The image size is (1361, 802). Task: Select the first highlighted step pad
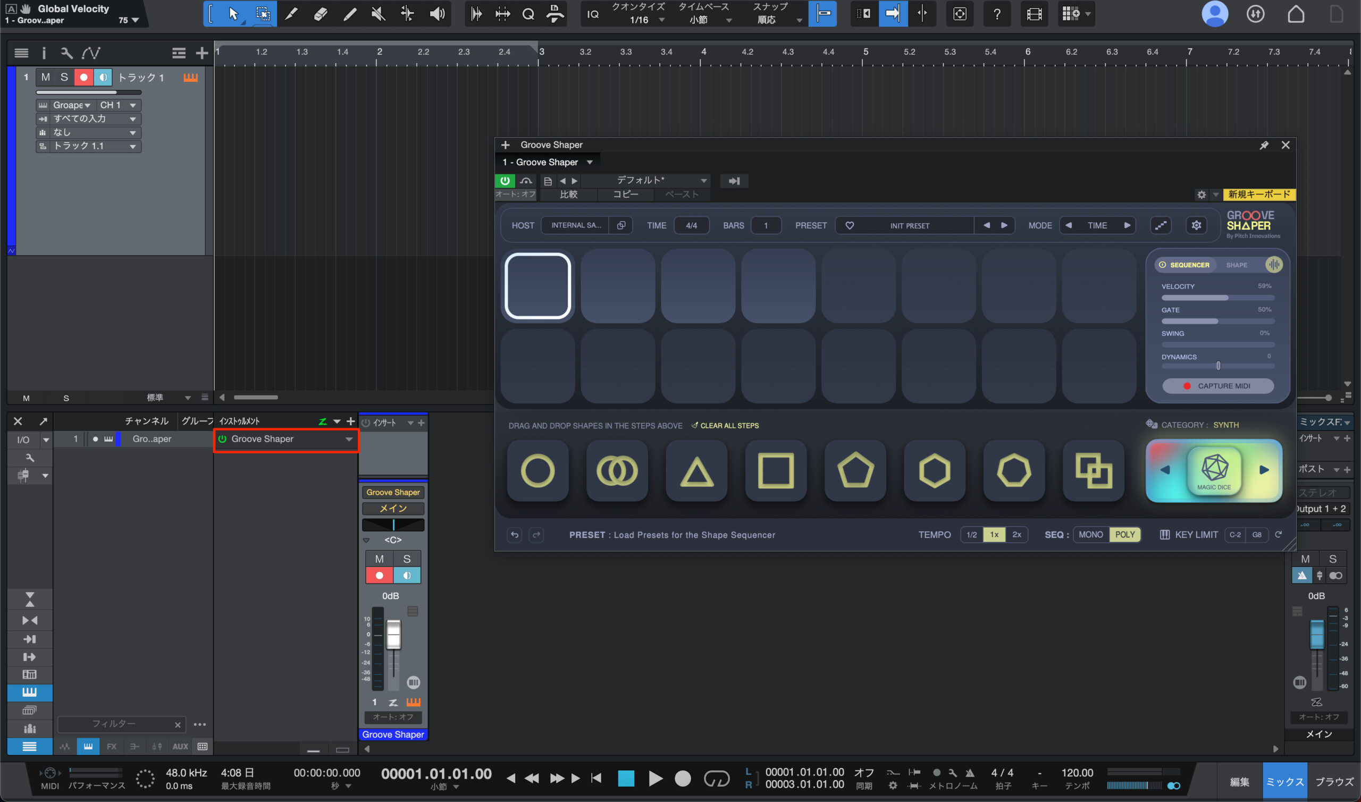coord(538,286)
